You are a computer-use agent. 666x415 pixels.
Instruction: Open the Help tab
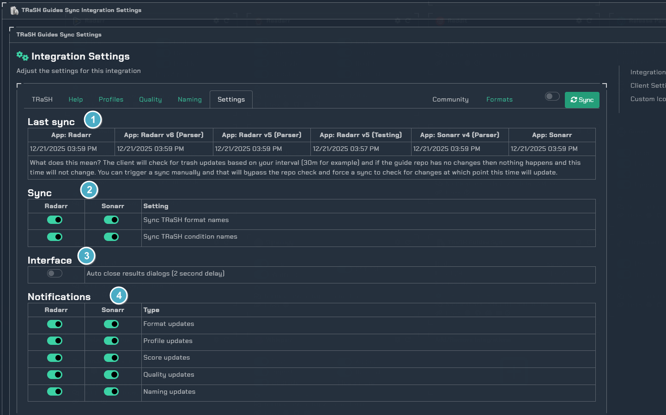[x=75, y=99]
